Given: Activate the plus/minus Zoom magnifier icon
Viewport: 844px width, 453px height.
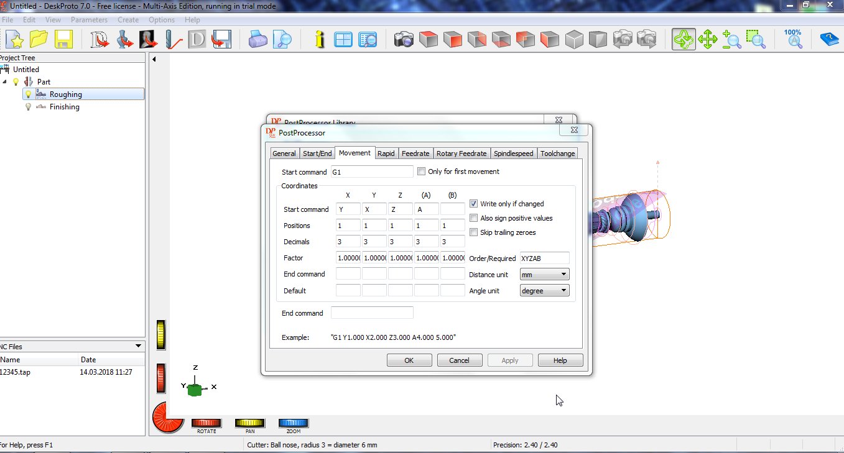Looking at the screenshot, I should click(x=732, y=40).
